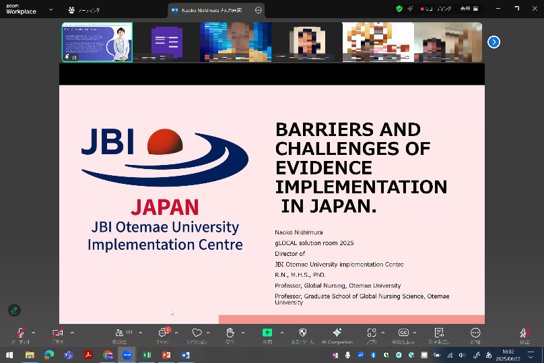Open the View layout menu

point(469,9)
